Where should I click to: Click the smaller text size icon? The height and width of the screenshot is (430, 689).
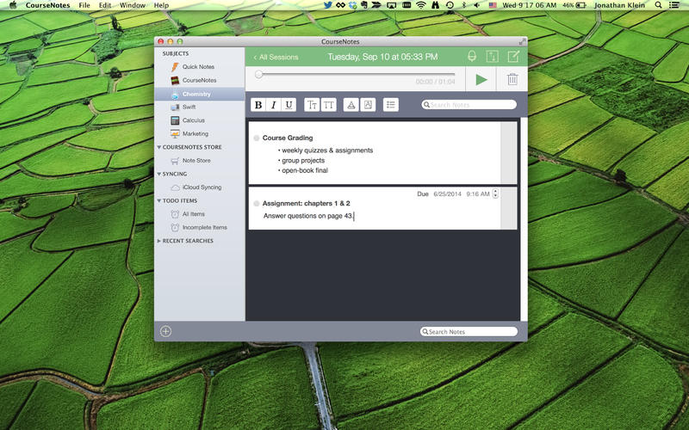coord(312,105)
